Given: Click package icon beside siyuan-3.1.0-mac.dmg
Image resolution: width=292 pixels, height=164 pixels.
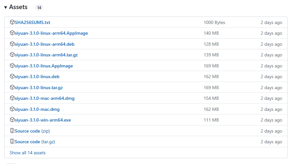Looking at the screenshot, I should click(x=12, y=109).
